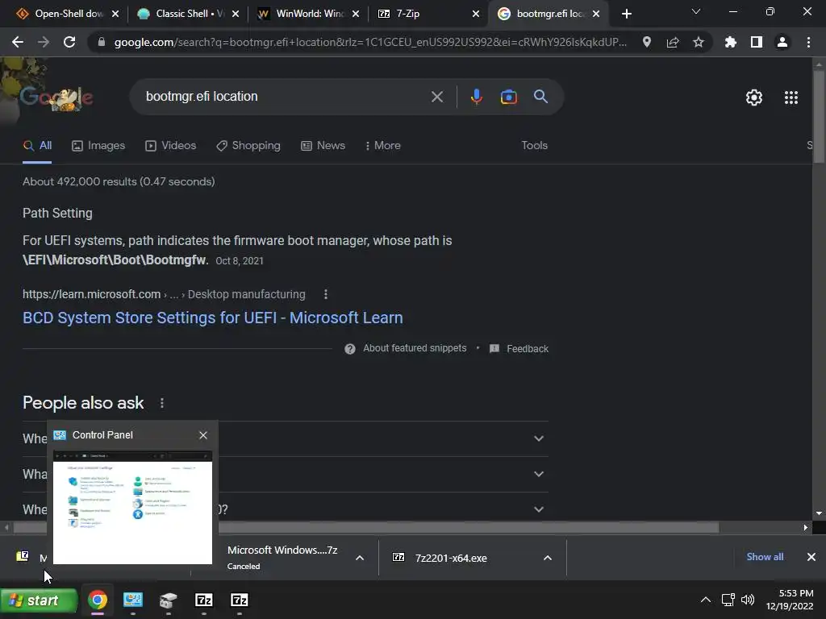Image resolution: width=826 pixels, height=619 pixels.
Task: Send snippet Feedback
Action: 519,349
